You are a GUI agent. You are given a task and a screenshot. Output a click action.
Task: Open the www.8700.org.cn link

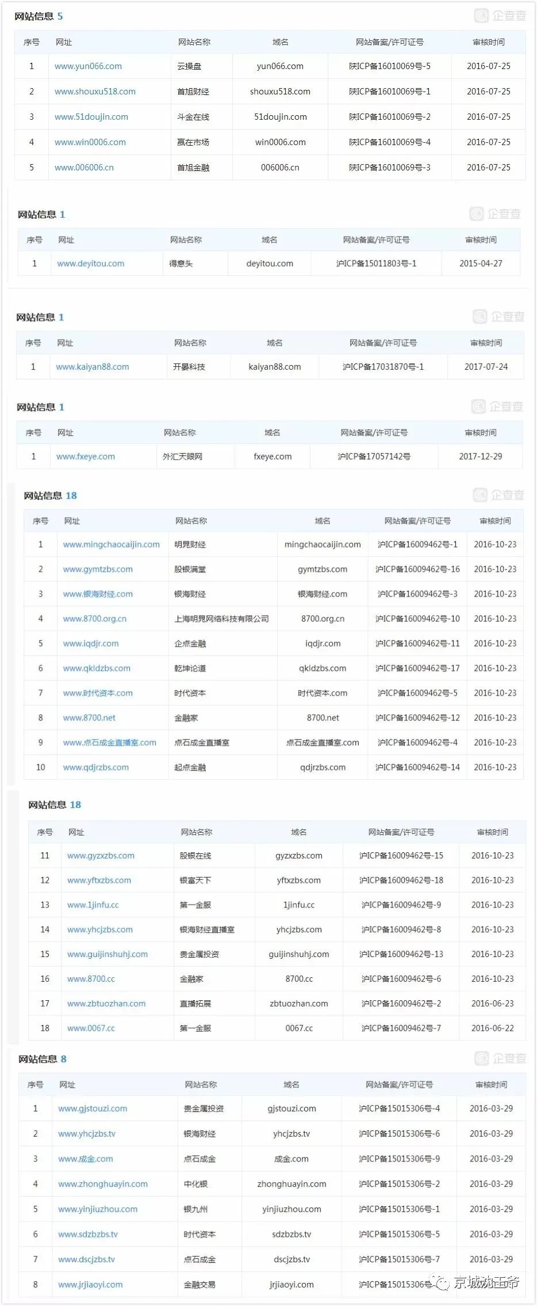[x=94, y=619]
